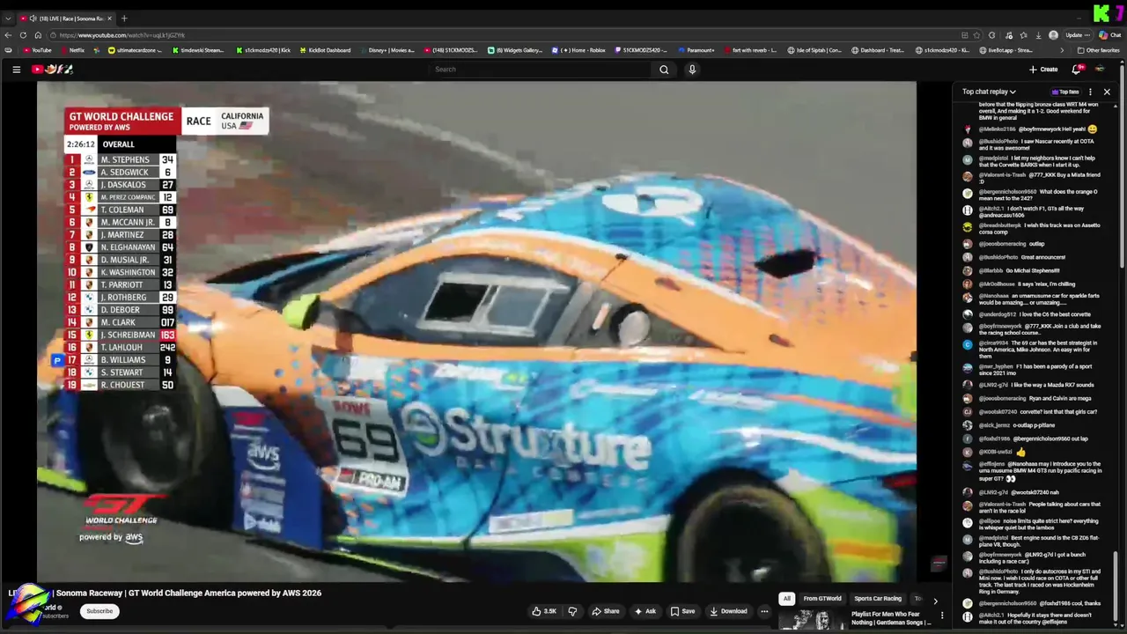Select the From GTWorld chip

coord(822,599)
